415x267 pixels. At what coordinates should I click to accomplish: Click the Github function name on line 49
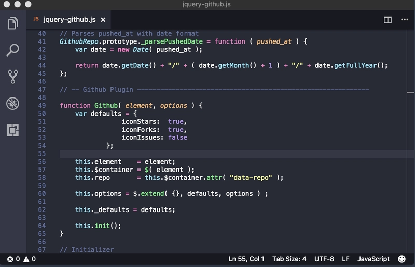tap(106, 106)
